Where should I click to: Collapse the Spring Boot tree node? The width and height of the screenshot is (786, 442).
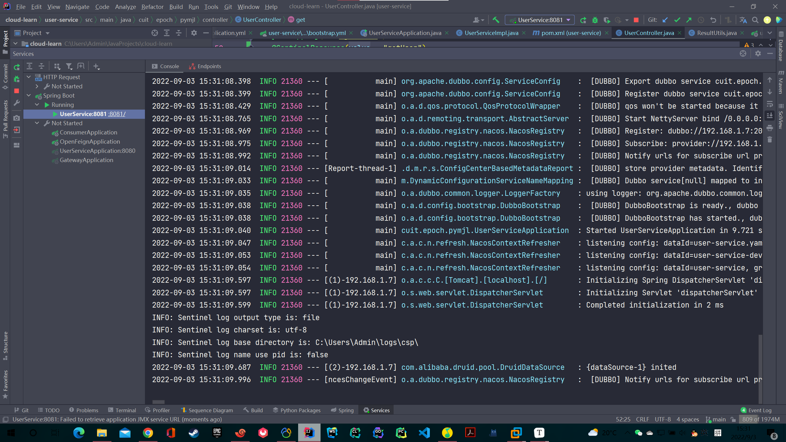point(29,95)
